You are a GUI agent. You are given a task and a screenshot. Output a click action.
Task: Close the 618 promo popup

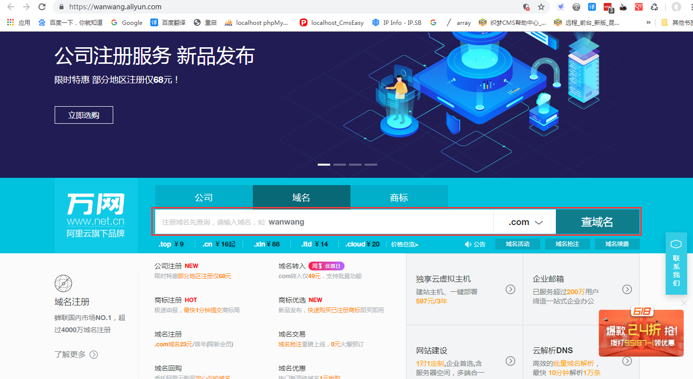coord(684,303)
